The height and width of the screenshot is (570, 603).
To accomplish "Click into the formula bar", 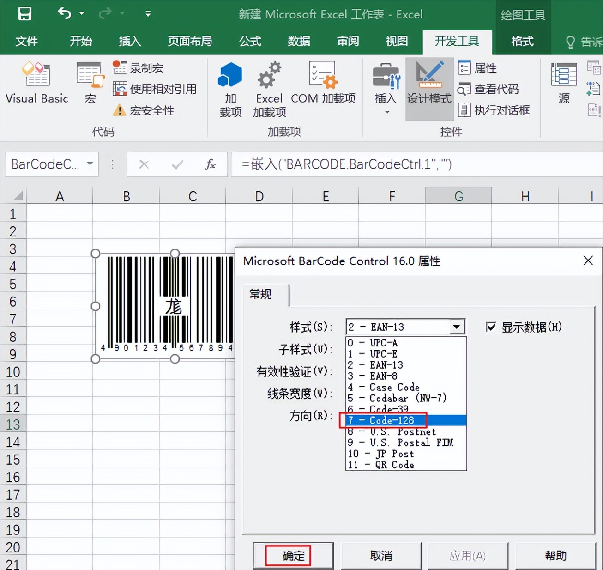I will click(x=417, y=164).
